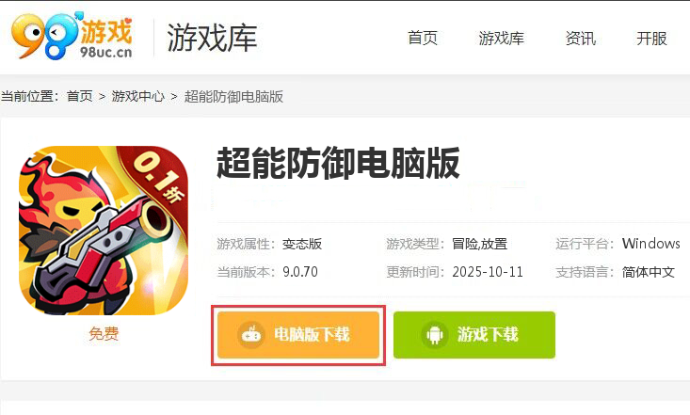The image size is (690, 415).
Task: Open the 游戏库 navigation menu item
Action: (x=501, y=38)
